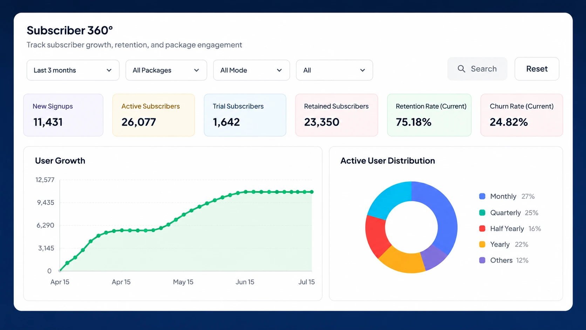The height and width of the screenshot is (330, 586).
Task: Click the red Half Yearly legend swatch
Action: 482,229
